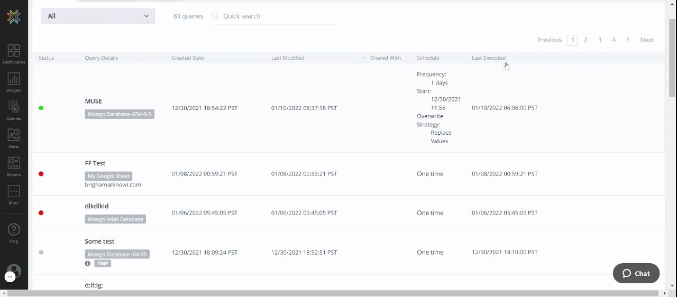This screenshot has width=677, height=297.
Task: Open the Chat support button
Action: (x=636, y=273)
